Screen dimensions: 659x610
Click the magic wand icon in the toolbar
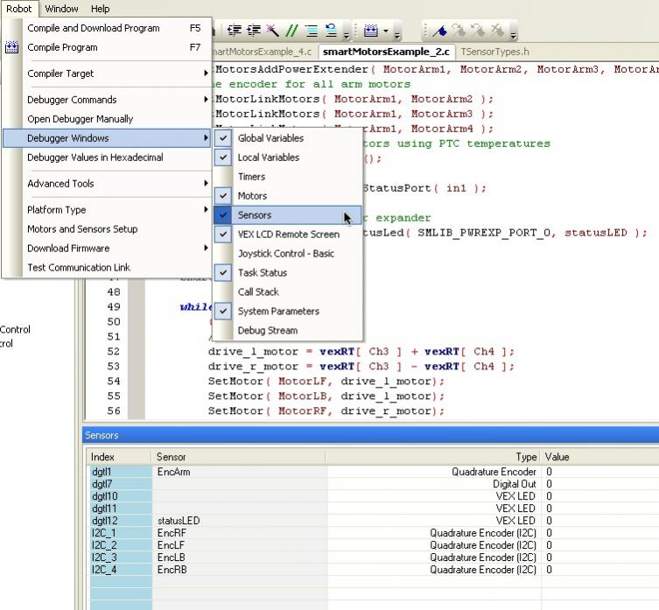pyautogui.click(x=273, y=31)
